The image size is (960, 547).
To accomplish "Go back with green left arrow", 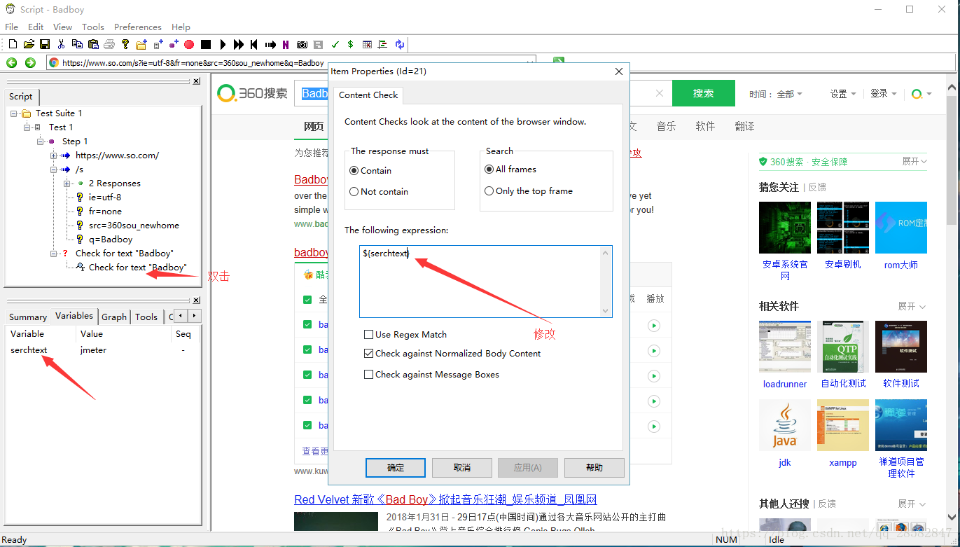I will click(x=12, y=62).
